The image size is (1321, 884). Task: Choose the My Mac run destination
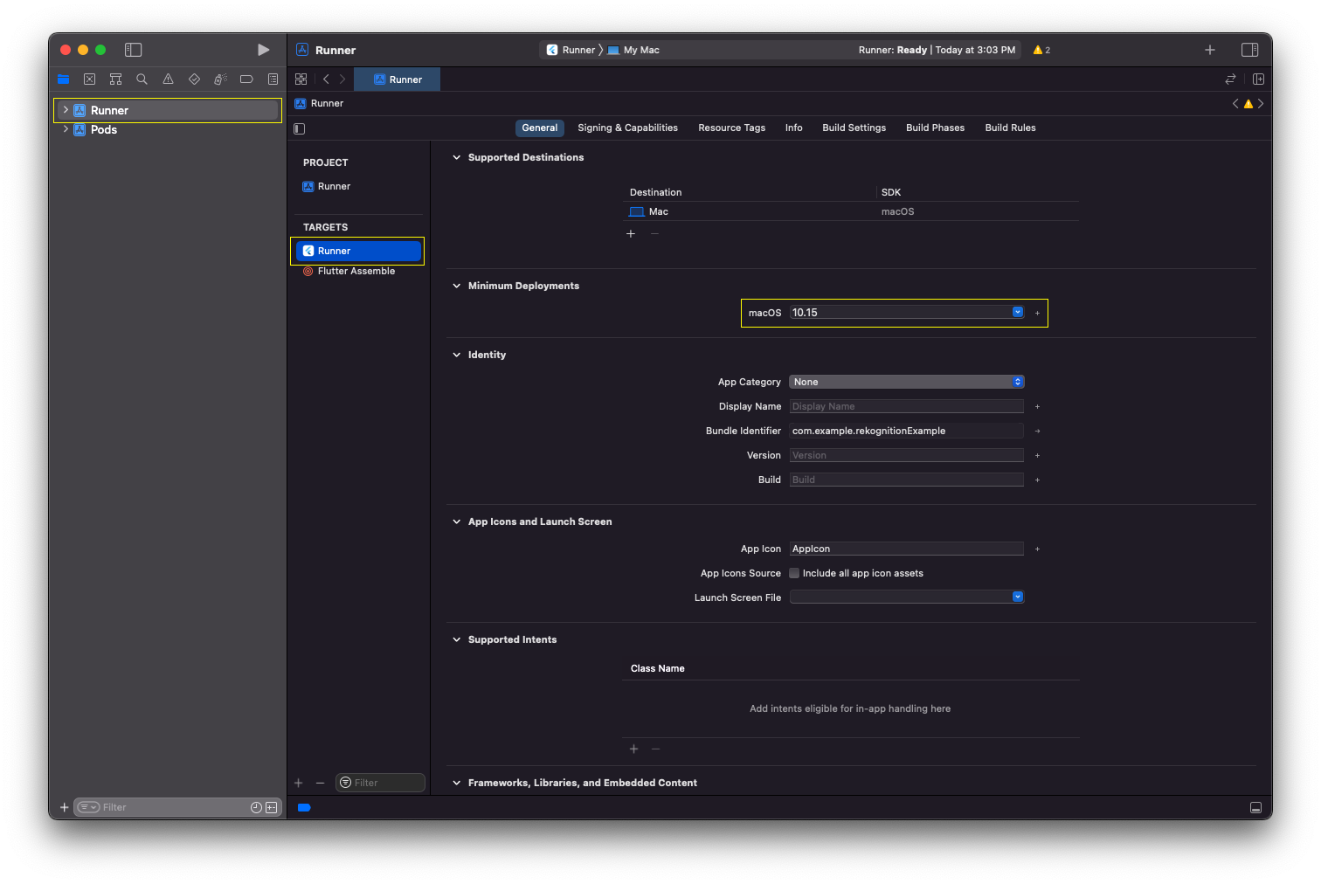[x=633, y=50]
